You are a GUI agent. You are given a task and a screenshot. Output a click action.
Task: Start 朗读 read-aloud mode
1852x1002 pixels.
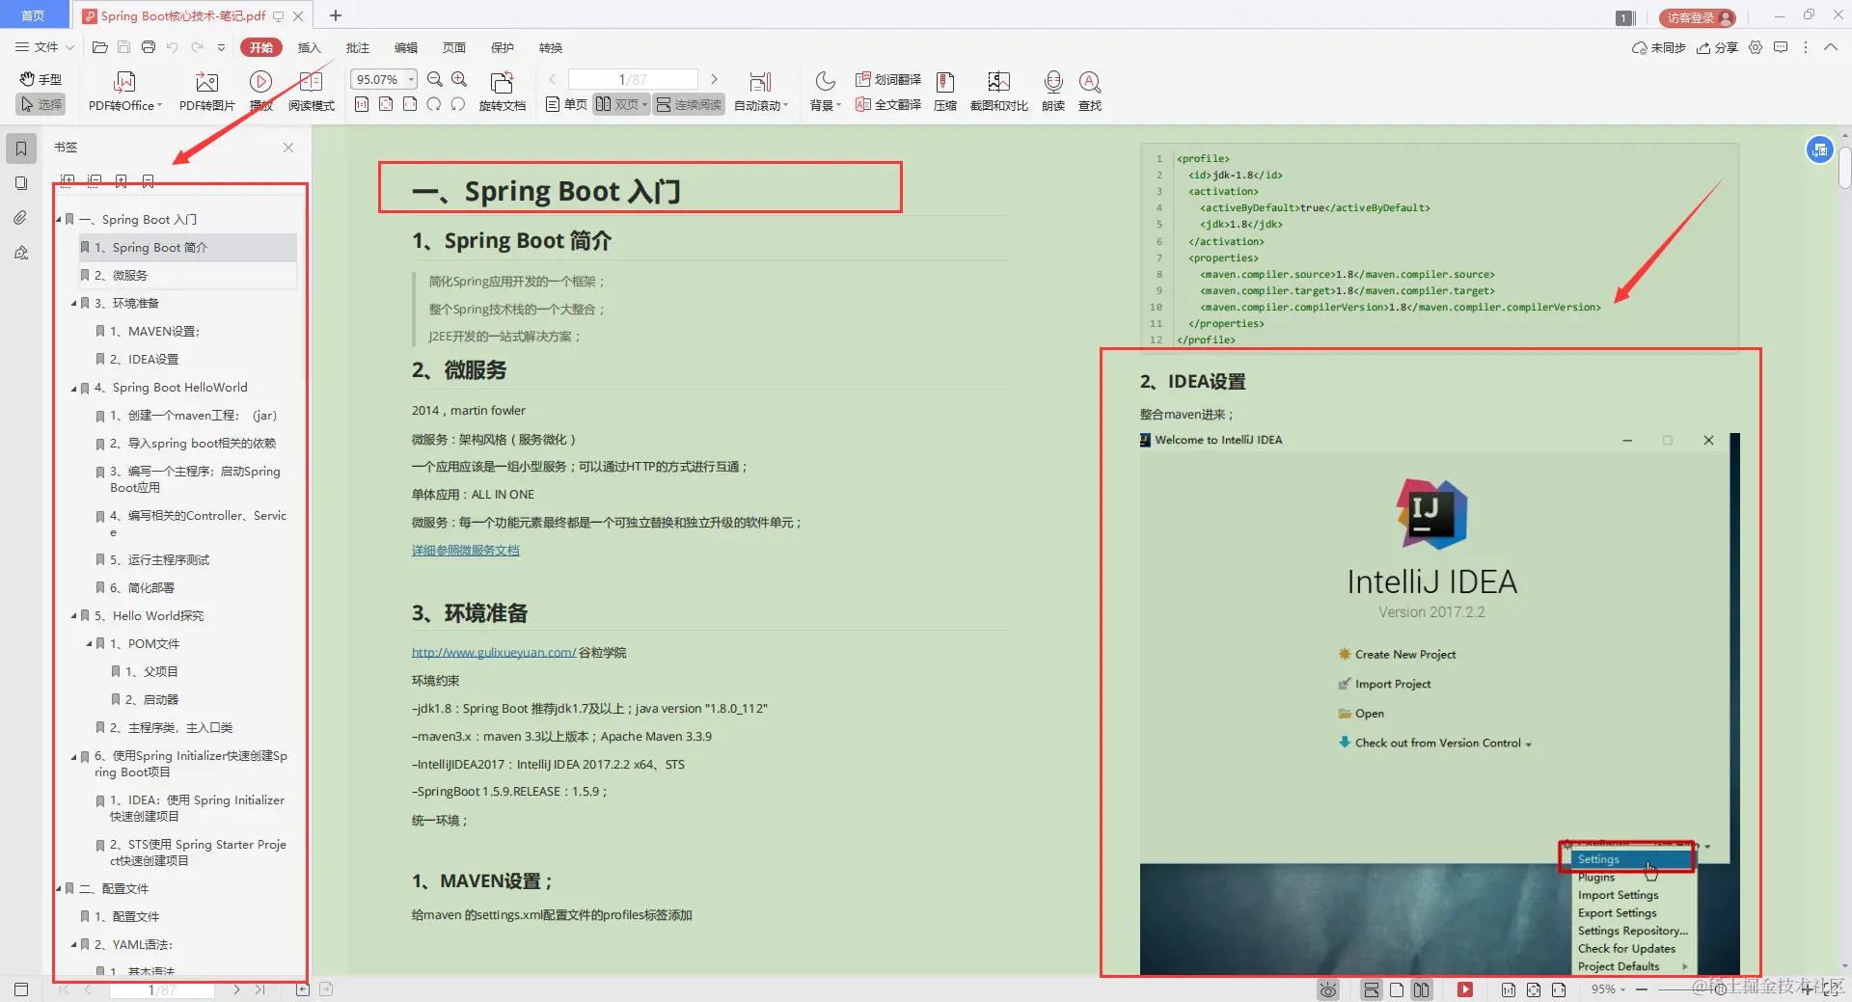(1052, 90)
